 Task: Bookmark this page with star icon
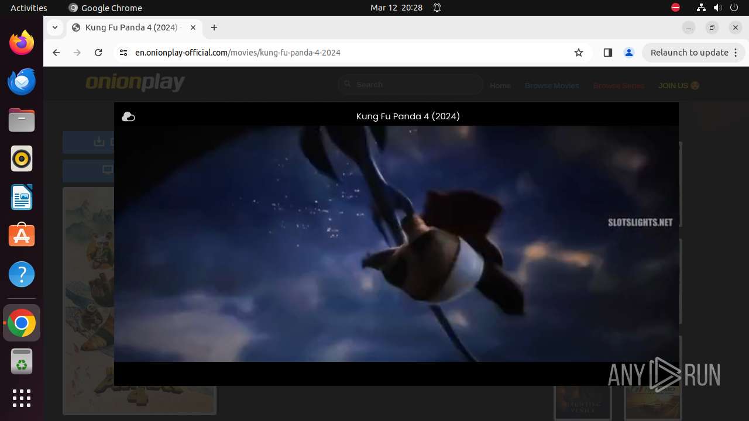click(579, 53)
